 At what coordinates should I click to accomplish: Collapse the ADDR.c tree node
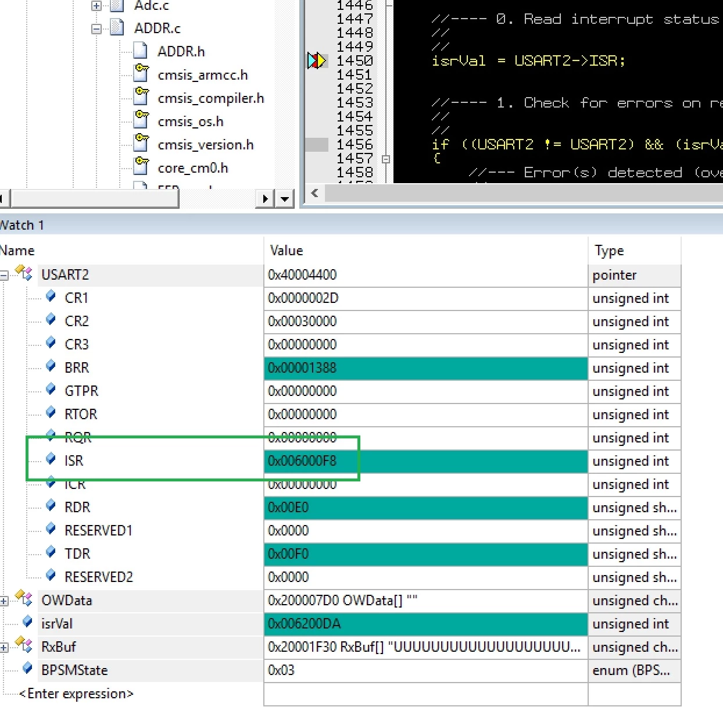(x=96, y=28)
